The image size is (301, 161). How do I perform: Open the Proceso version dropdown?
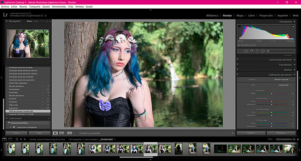tap(282, 79)
